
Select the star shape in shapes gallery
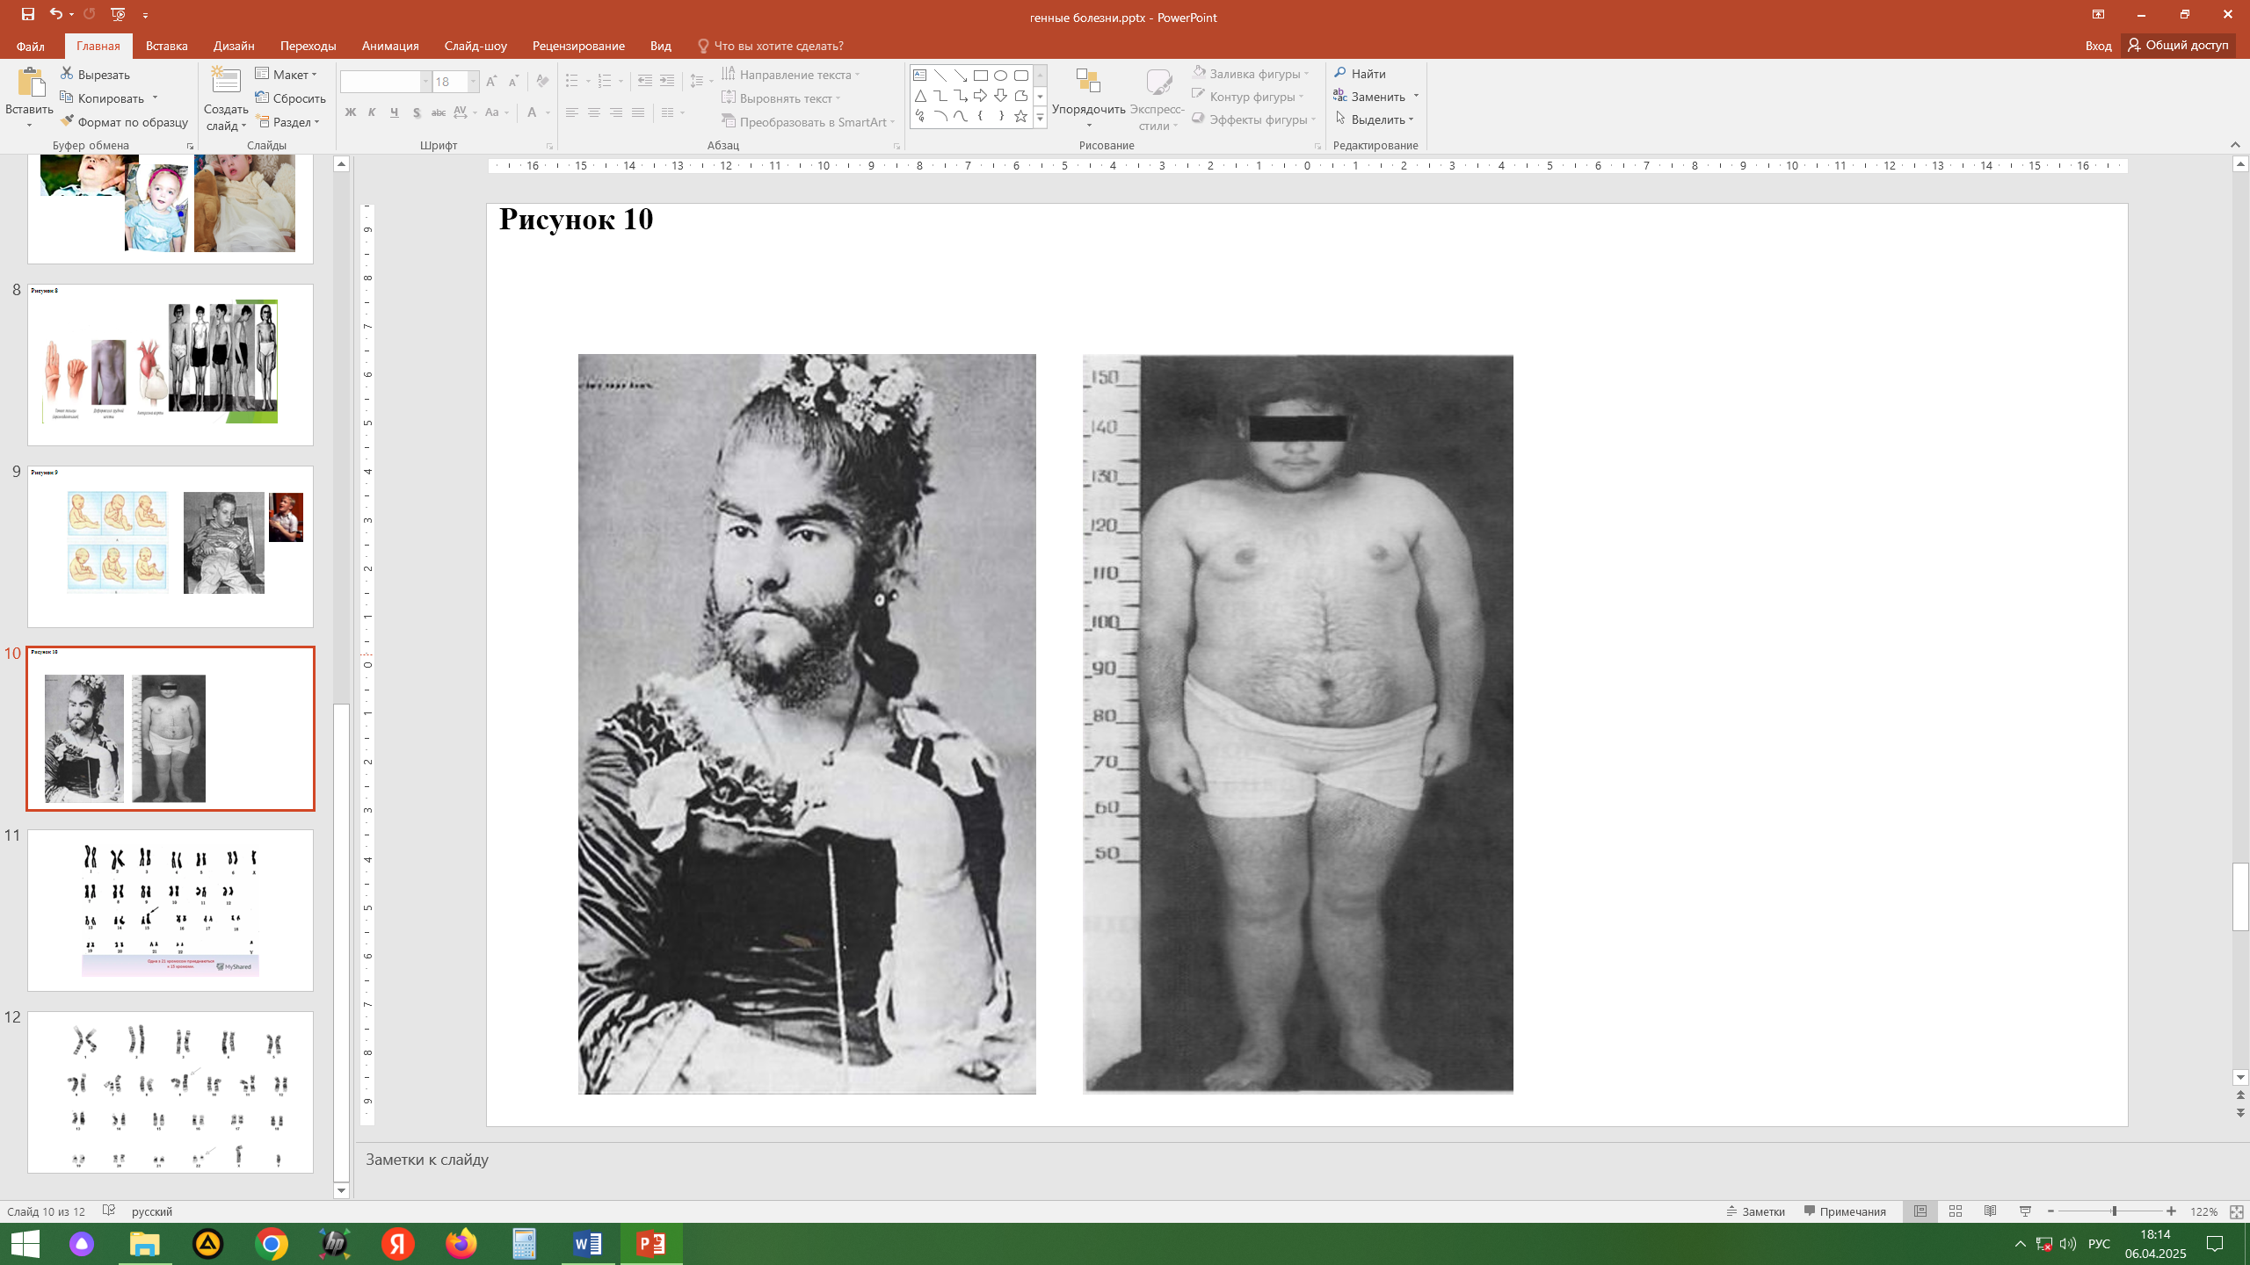(1020, 116)
